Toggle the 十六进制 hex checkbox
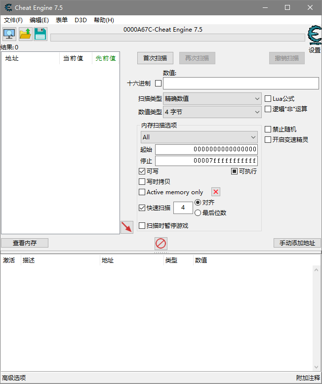Viewport: 322px width, 384px height. (x=159, y=83)
